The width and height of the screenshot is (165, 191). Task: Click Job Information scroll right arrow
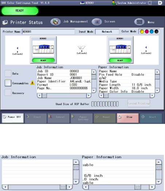point(89,95)
